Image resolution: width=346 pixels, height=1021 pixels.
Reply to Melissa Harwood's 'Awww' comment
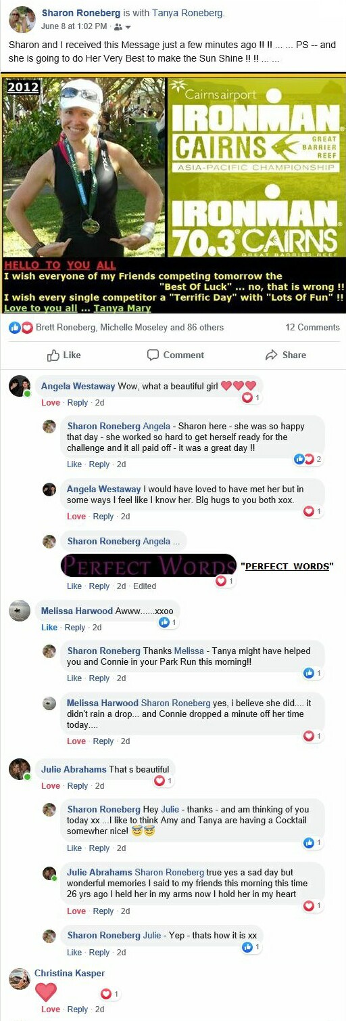(74, 628)
